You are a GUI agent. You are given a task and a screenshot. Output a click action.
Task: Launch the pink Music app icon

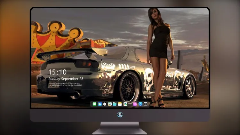[135, 104]
